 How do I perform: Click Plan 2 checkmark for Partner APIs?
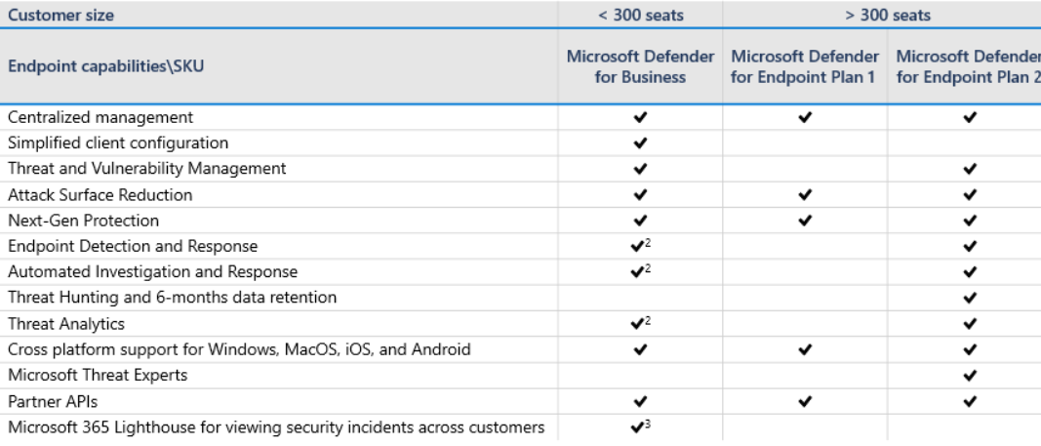(x=970, y=401)
